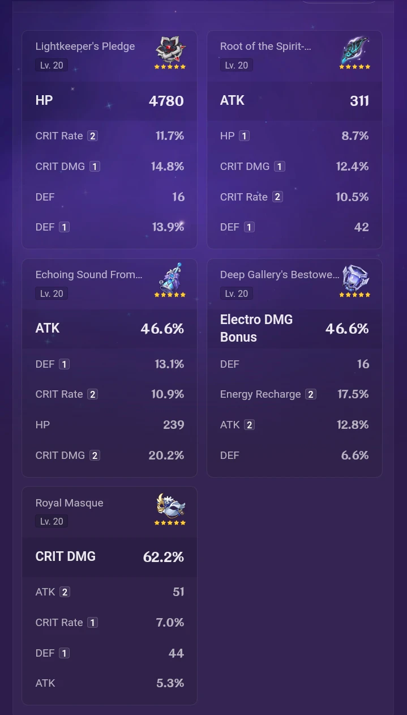Viewport: 407px width, 715px height.
Task: Click the CRIT DMG 20.2% substat row
Action: point(109,456)
